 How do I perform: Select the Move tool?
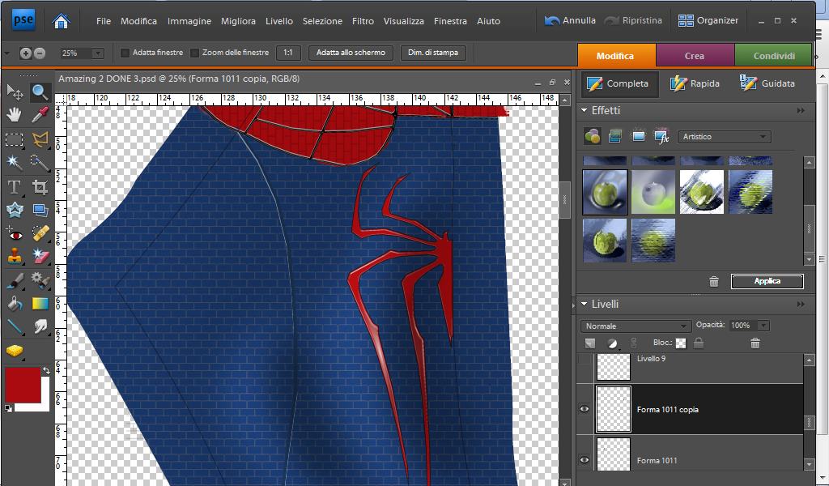tap(15, 92)
